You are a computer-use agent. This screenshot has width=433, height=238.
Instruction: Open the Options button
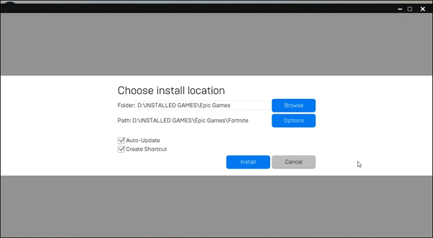(x=294, y=121)
